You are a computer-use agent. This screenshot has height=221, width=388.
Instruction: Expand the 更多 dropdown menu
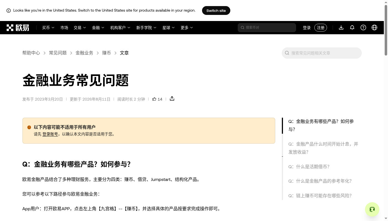[187, 28]
